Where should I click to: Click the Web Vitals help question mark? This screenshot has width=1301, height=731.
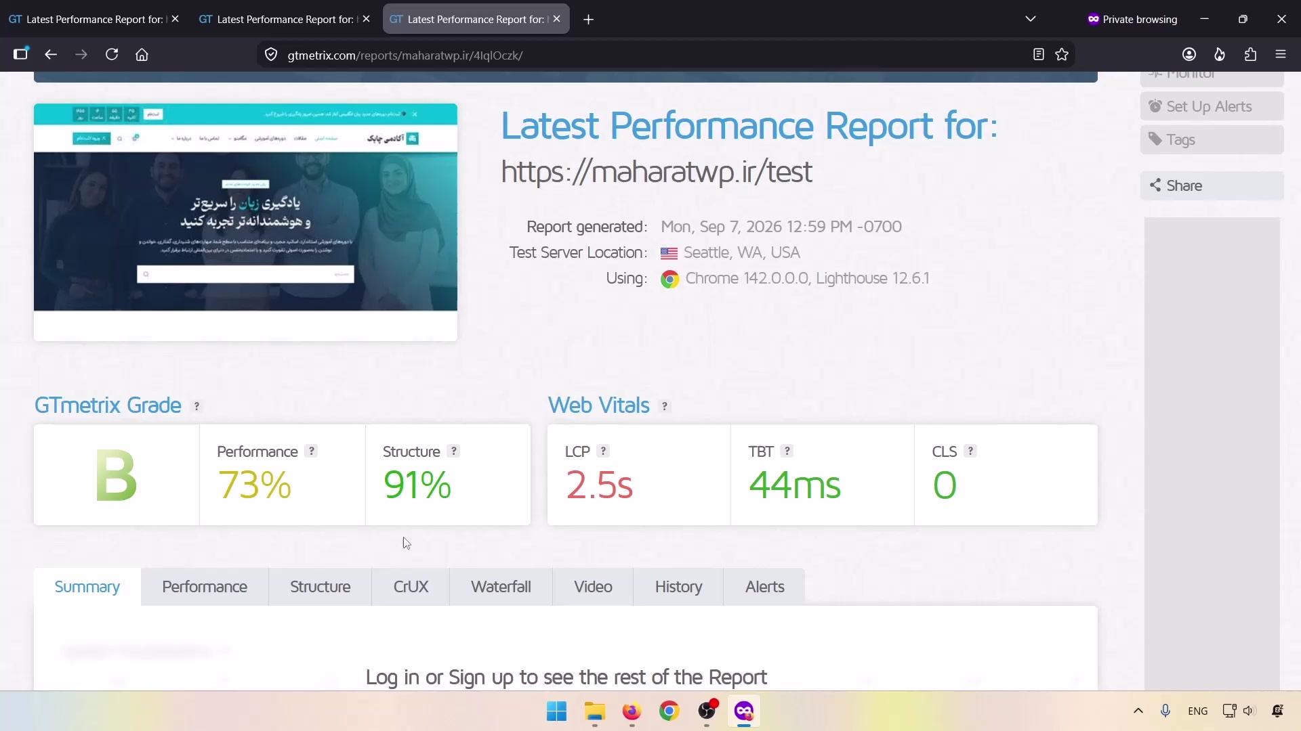pyautogui.click(x=665, y=406)
